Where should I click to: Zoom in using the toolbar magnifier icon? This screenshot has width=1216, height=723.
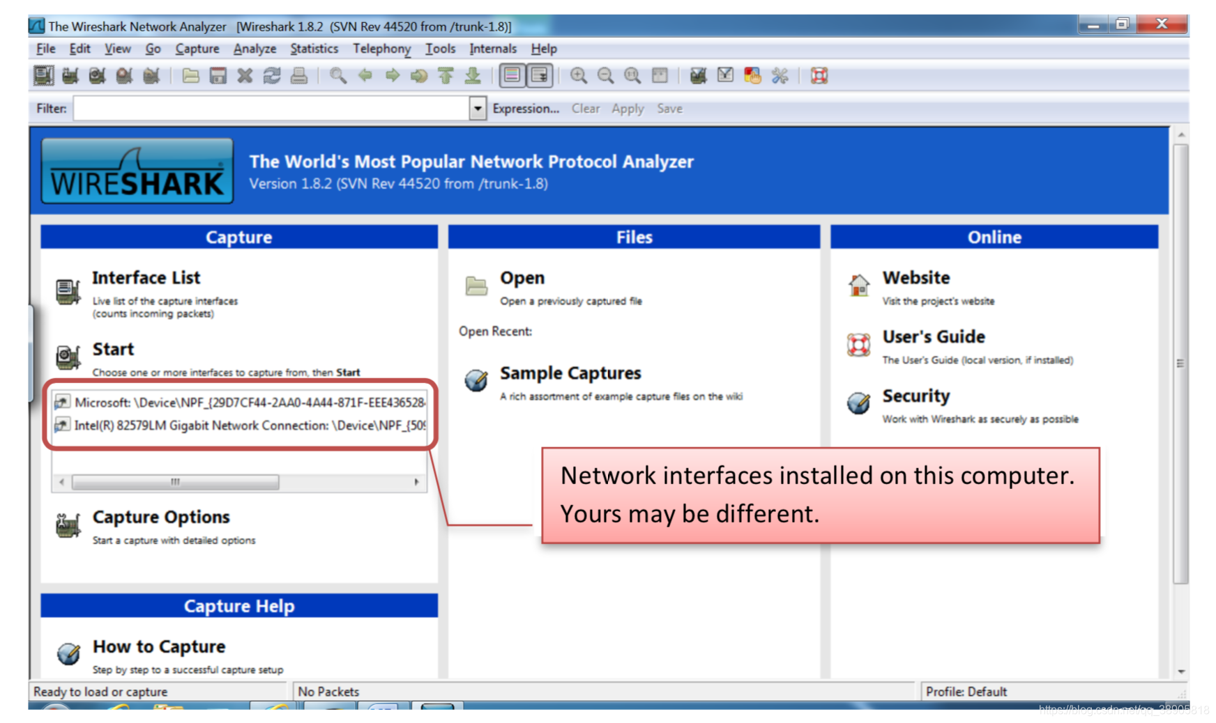[x=579, y=75]
